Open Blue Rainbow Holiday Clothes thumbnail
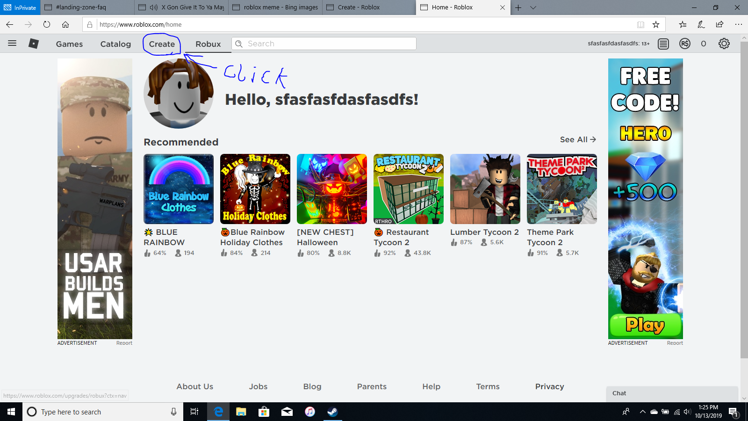 tap(255, 189)
